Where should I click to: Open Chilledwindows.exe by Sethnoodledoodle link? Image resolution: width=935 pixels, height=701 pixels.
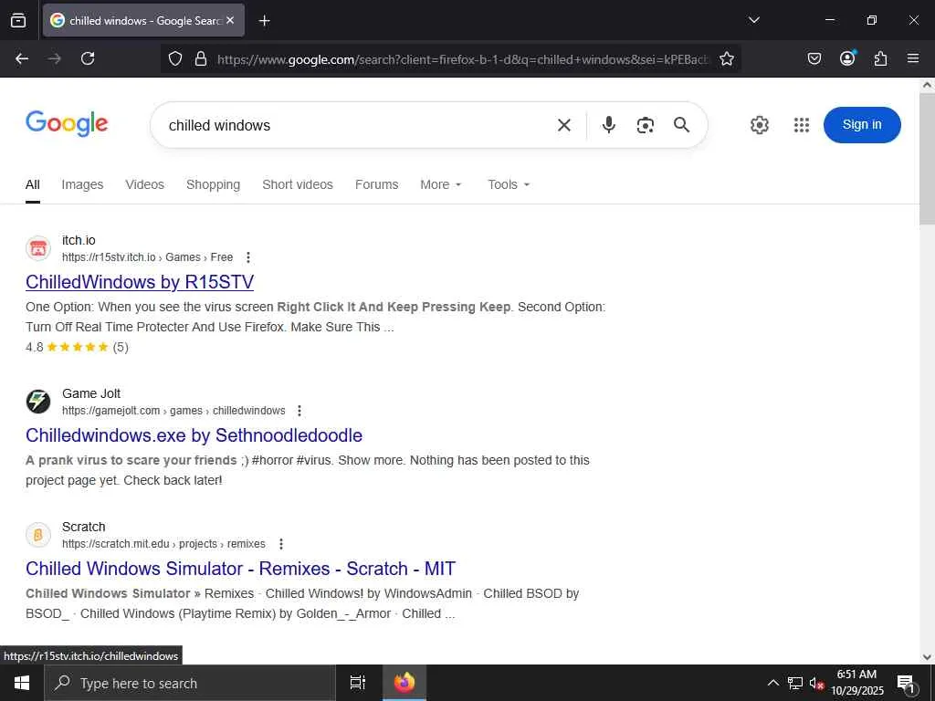pos(194,435)
